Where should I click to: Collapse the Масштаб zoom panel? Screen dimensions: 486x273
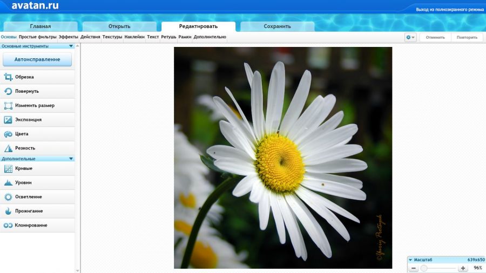tap(410, 260)
